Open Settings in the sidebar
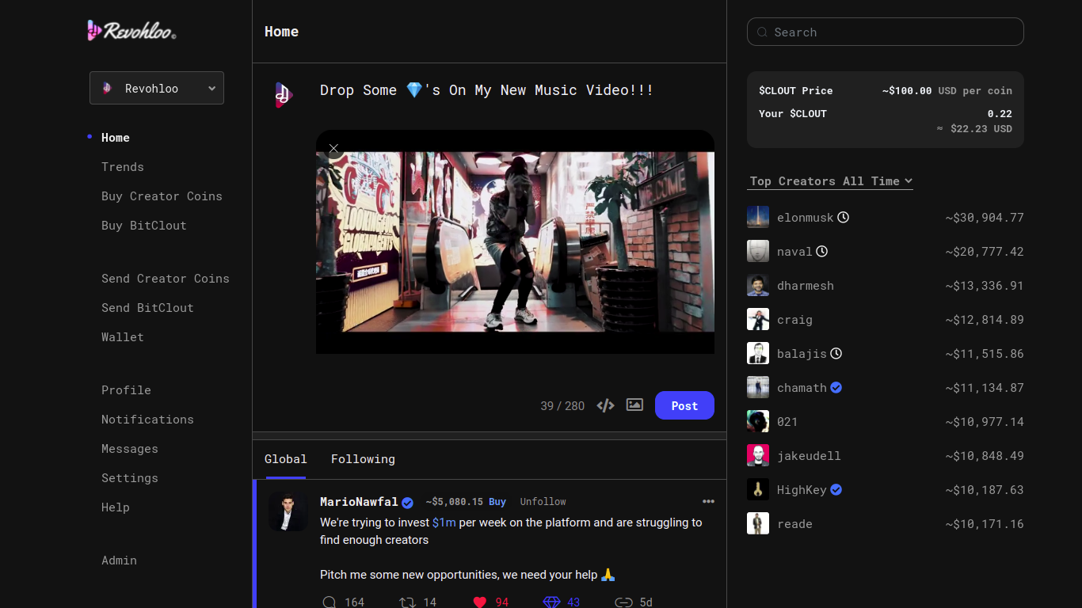Image resolution: width=1082 pixels, height=608 pixels. click(130, 478)
